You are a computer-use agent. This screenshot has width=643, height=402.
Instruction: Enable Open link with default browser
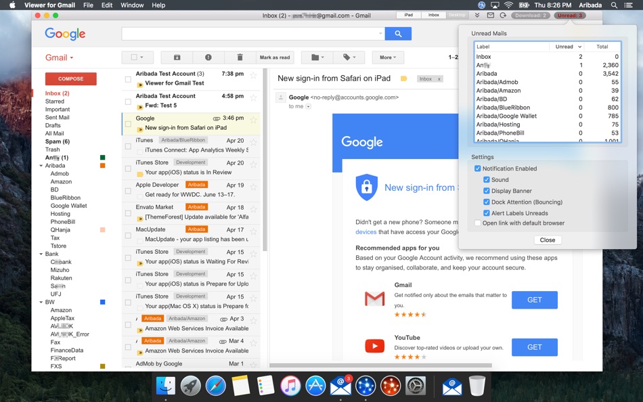point(477,223)
